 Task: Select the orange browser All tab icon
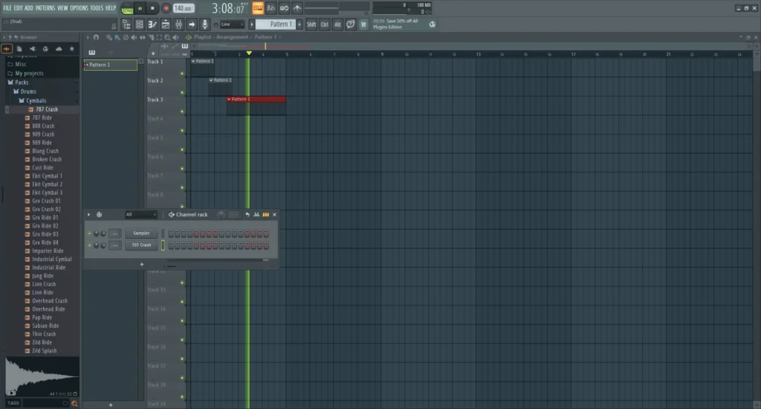(6, 48)
